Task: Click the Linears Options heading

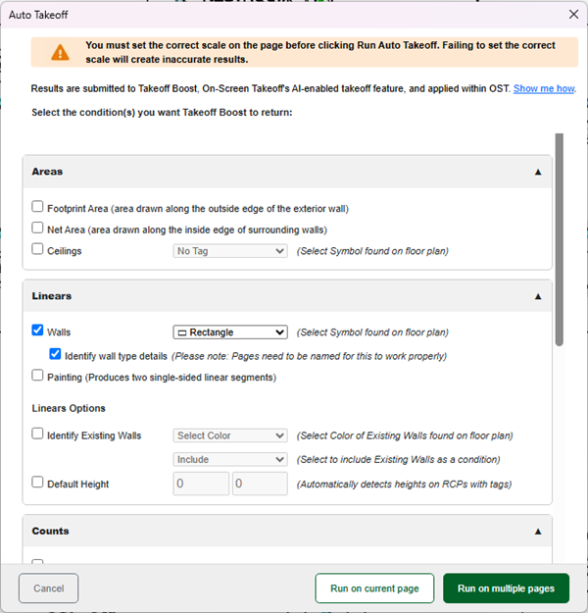Action: click(x=69, y=408)
